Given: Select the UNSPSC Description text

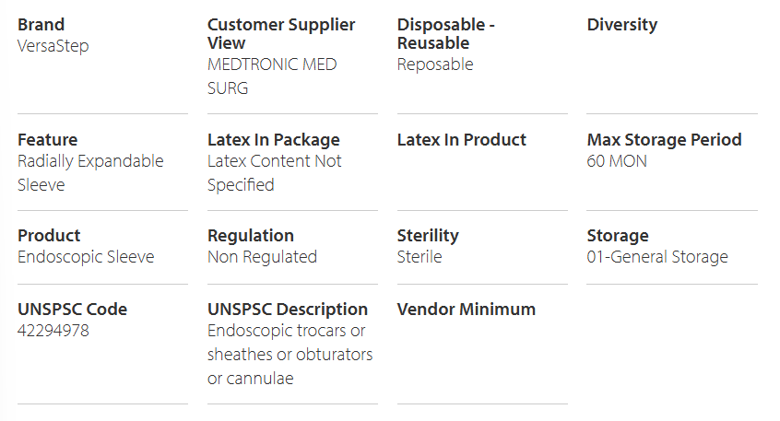Looking at the screenshot, I should (290, 355).
